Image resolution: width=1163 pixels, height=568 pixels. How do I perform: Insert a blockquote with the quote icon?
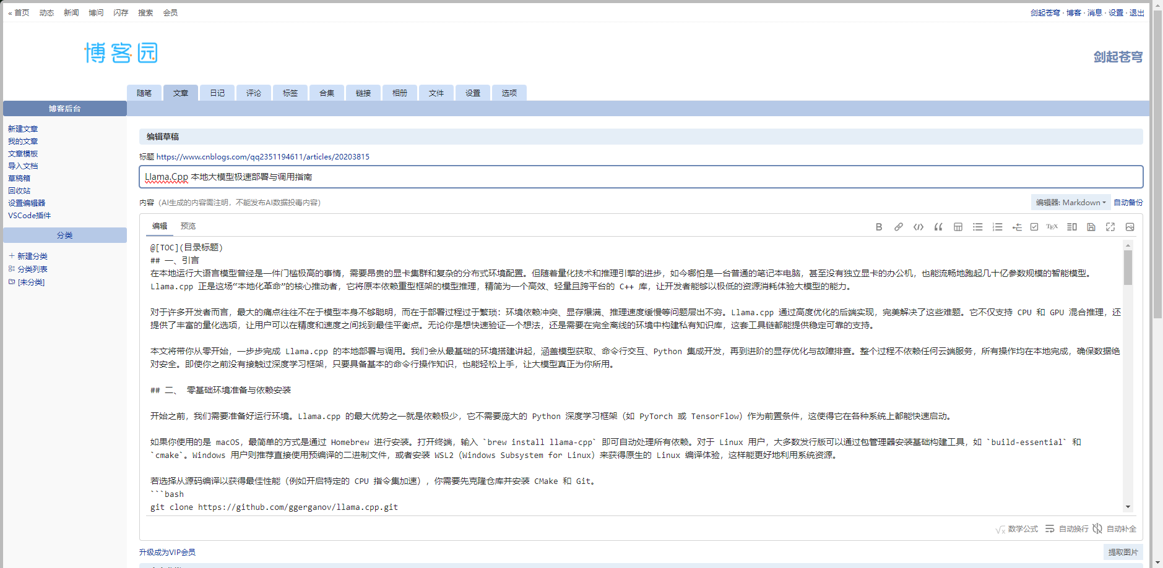[x=938, y=227]
